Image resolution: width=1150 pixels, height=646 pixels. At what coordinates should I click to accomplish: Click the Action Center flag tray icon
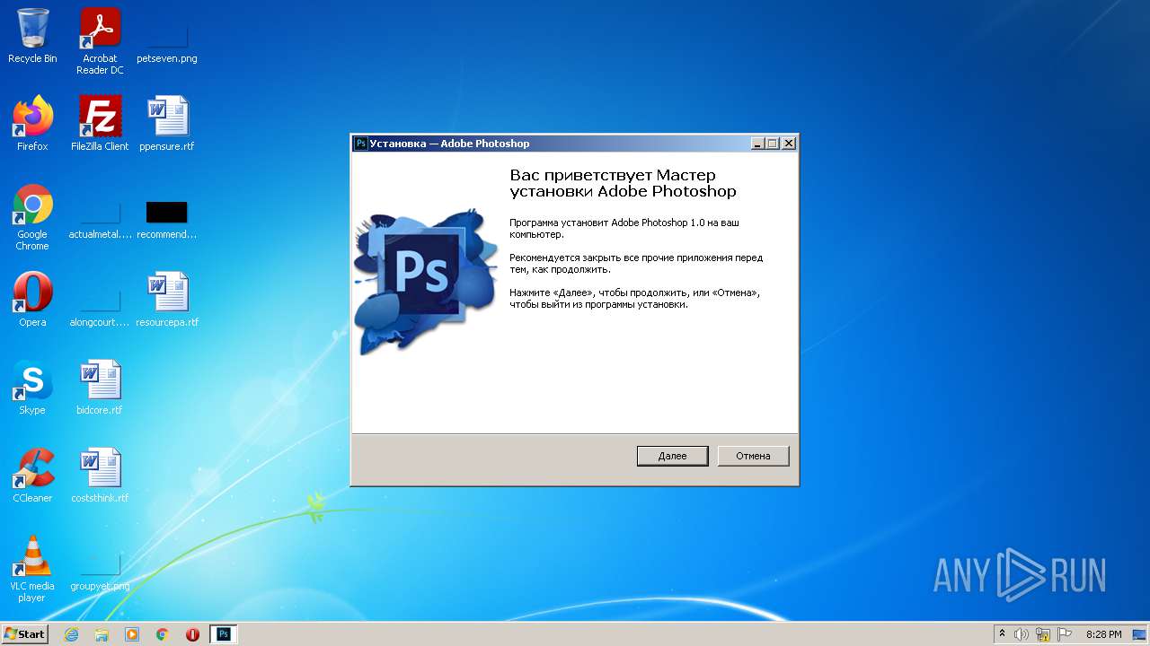1064,634
